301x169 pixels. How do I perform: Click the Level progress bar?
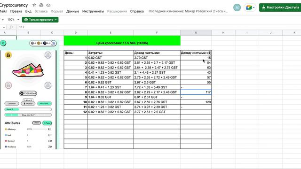(28, 109)
